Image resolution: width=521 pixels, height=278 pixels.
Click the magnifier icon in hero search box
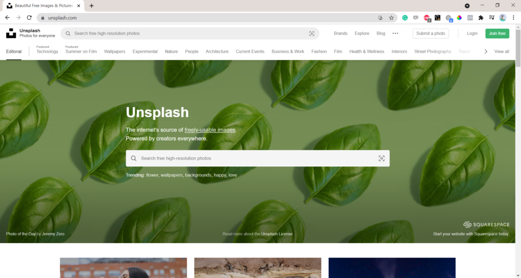(x=134, y=158)
